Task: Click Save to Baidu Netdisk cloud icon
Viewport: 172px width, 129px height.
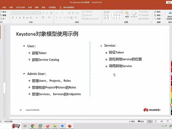Action: coord(170,13)
